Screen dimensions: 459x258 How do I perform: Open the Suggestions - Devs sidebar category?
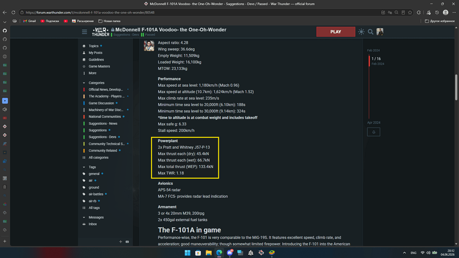[102, 137]
